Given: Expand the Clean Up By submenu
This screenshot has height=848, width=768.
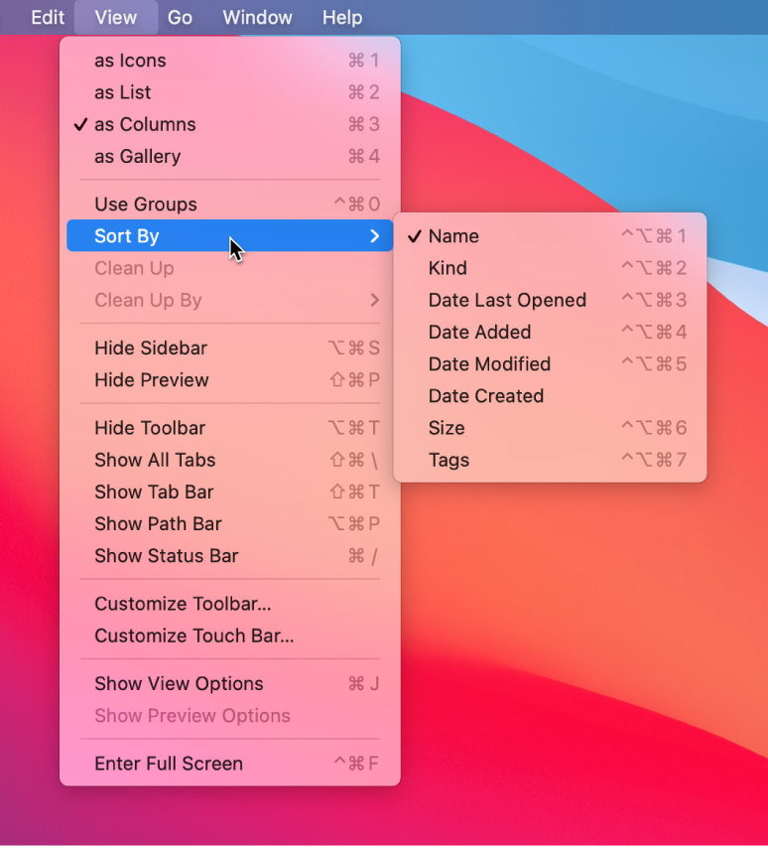Looking at the screenshot, I should pyautogui.click(x=229, y=300).
